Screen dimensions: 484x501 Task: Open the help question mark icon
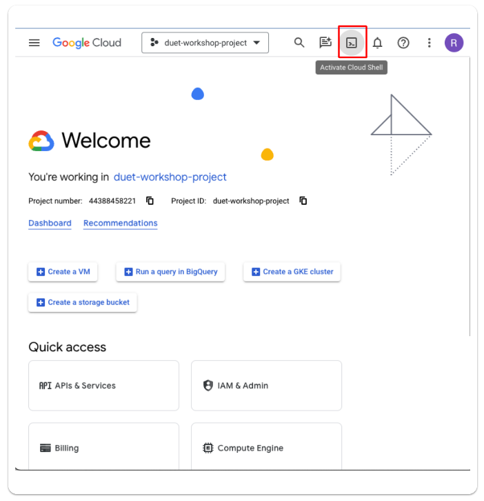pyautogui.click(x=403, y=43)
